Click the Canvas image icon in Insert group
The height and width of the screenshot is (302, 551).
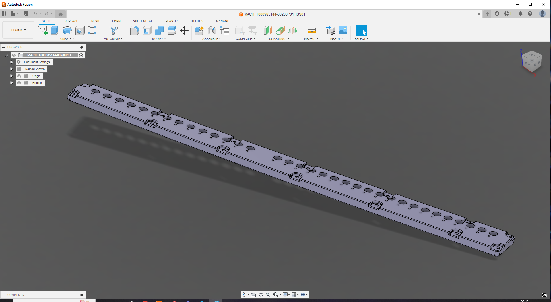344,30
